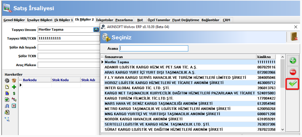The image size is (302, 137).
Task: Open the Not tab
Action: (x=140, y=20)
